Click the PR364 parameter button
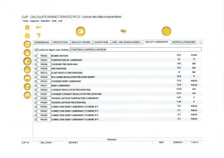Viewport: 224px width, 158px height. point(44,107)
